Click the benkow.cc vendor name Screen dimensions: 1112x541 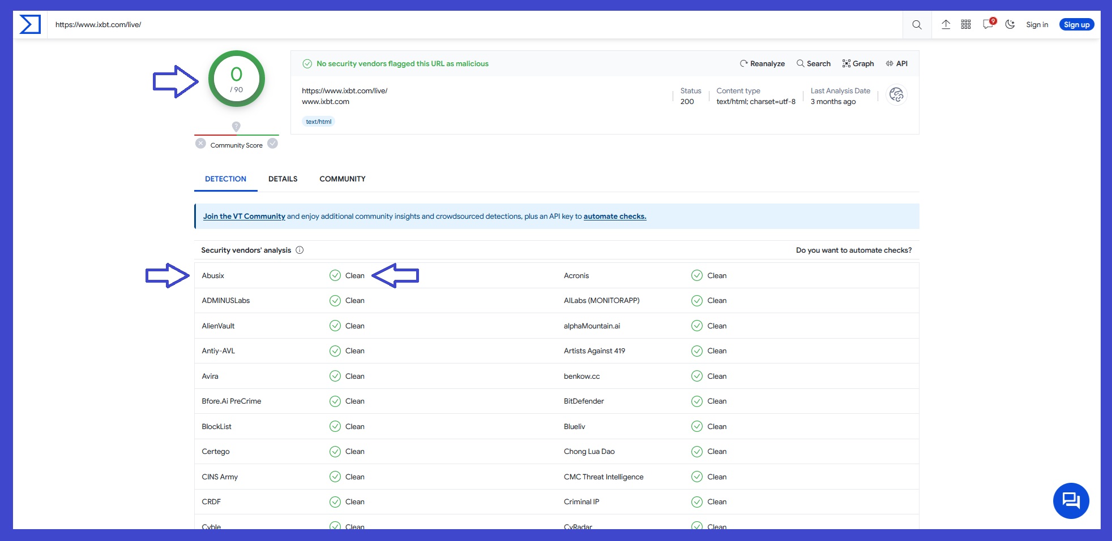(581, 376)
